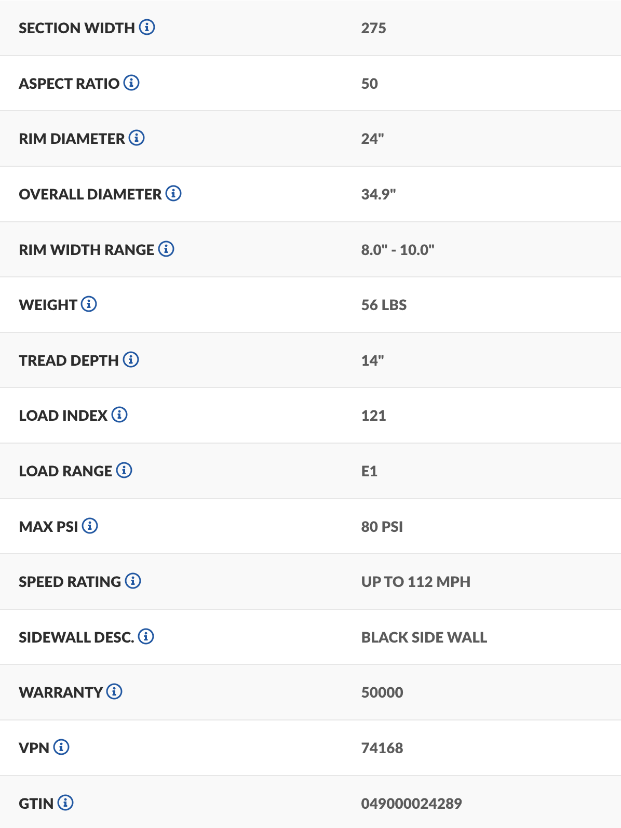
Task: Select the GTIN value 049000024289
Action: tap(411, 804)
